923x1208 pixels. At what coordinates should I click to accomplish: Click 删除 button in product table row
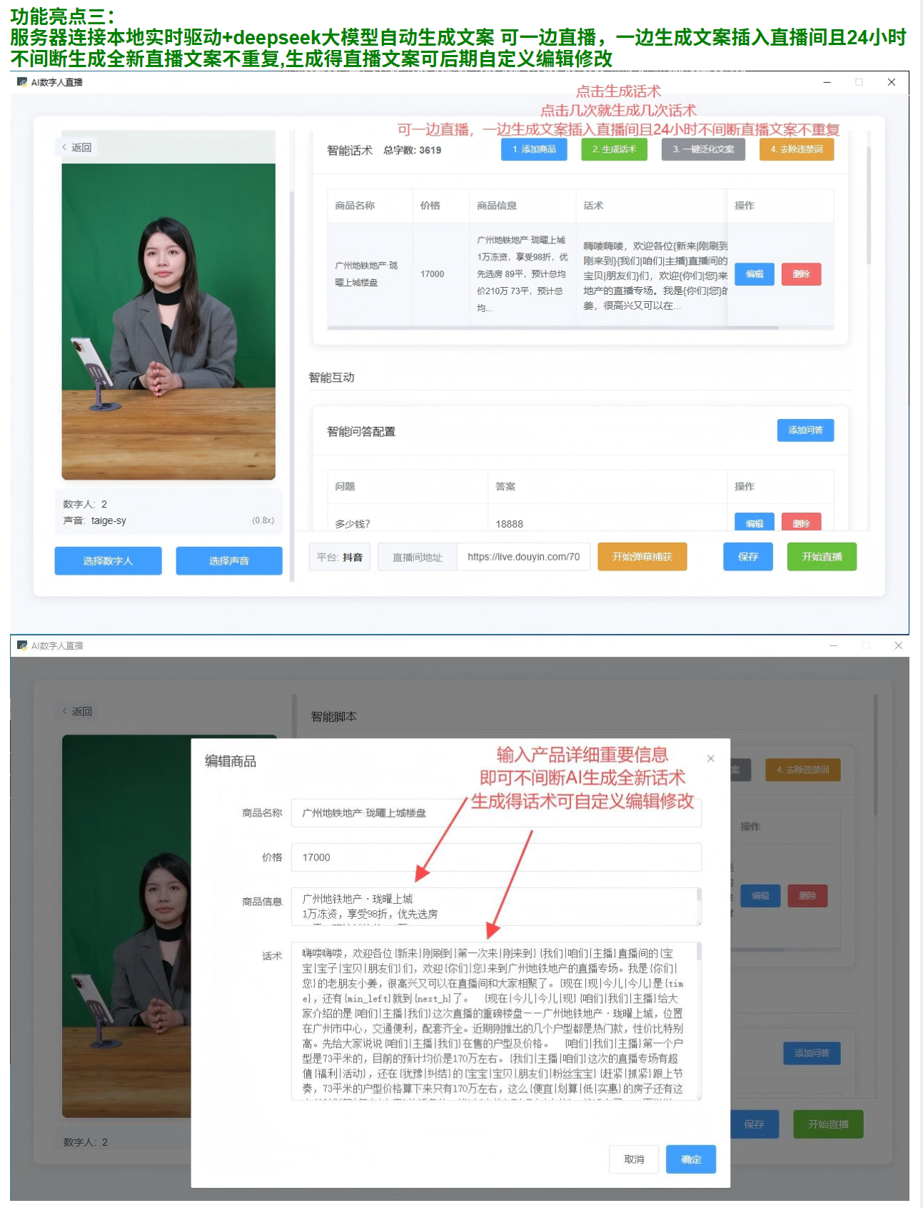[x=801, y=274]
